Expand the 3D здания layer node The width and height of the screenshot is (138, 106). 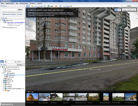(x=2, y=81)
